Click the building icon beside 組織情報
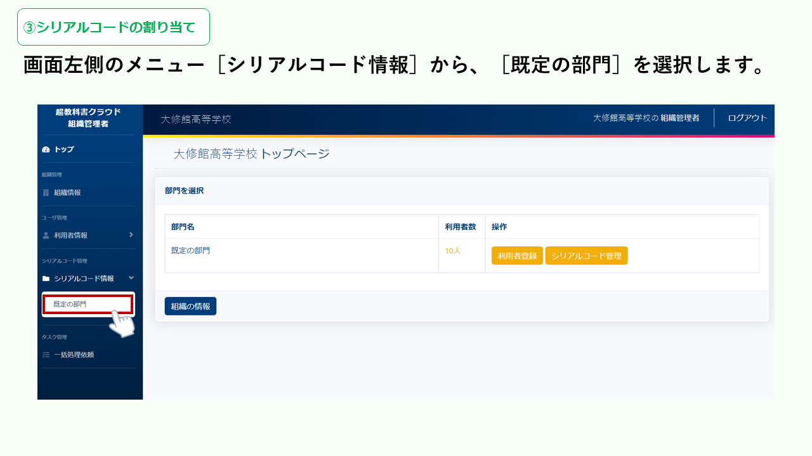This screenshot has height=456, width=812. tap(46, 193)
